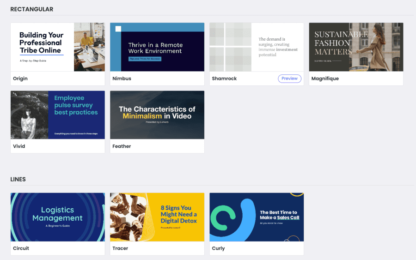Select the Origin template thumbnail

[x=58, y=47]
